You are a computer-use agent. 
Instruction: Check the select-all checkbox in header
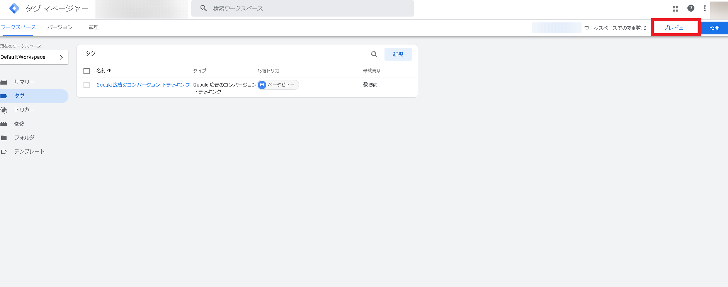tap(87, 71)
